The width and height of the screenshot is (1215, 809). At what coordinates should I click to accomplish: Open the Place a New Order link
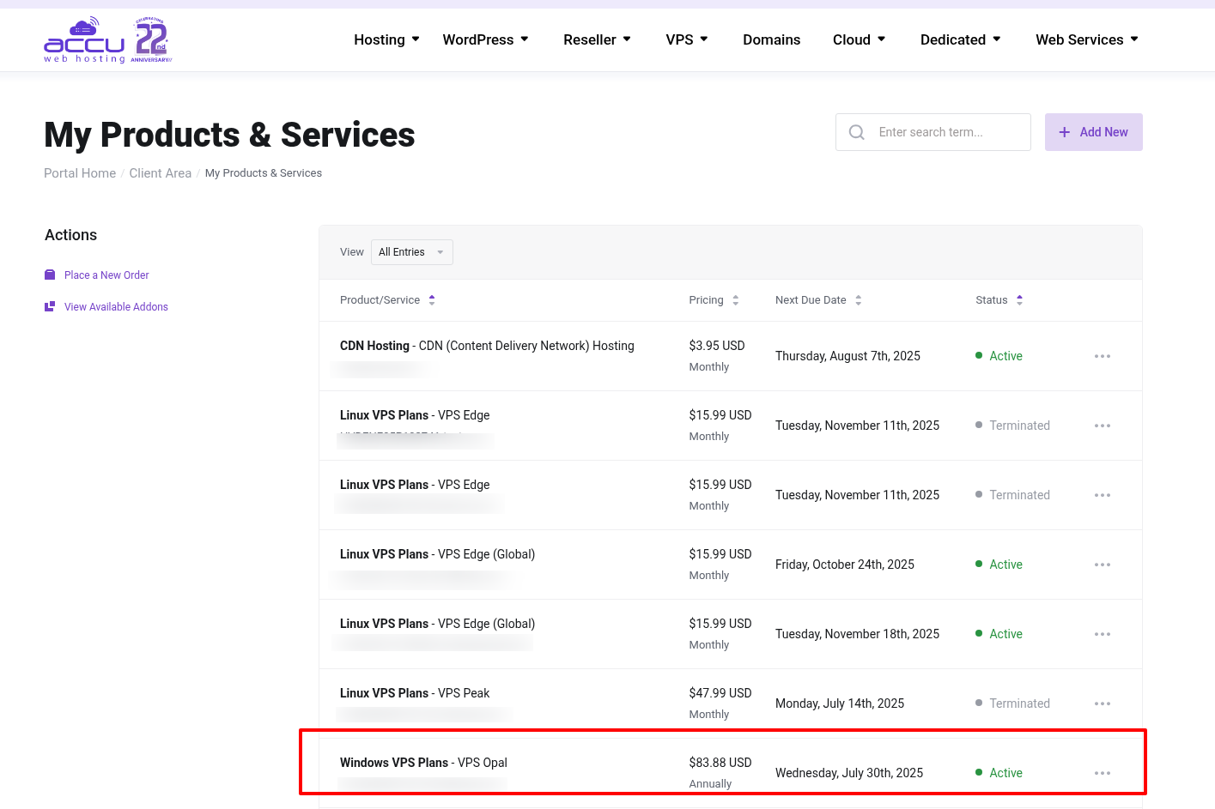(106, 275)
